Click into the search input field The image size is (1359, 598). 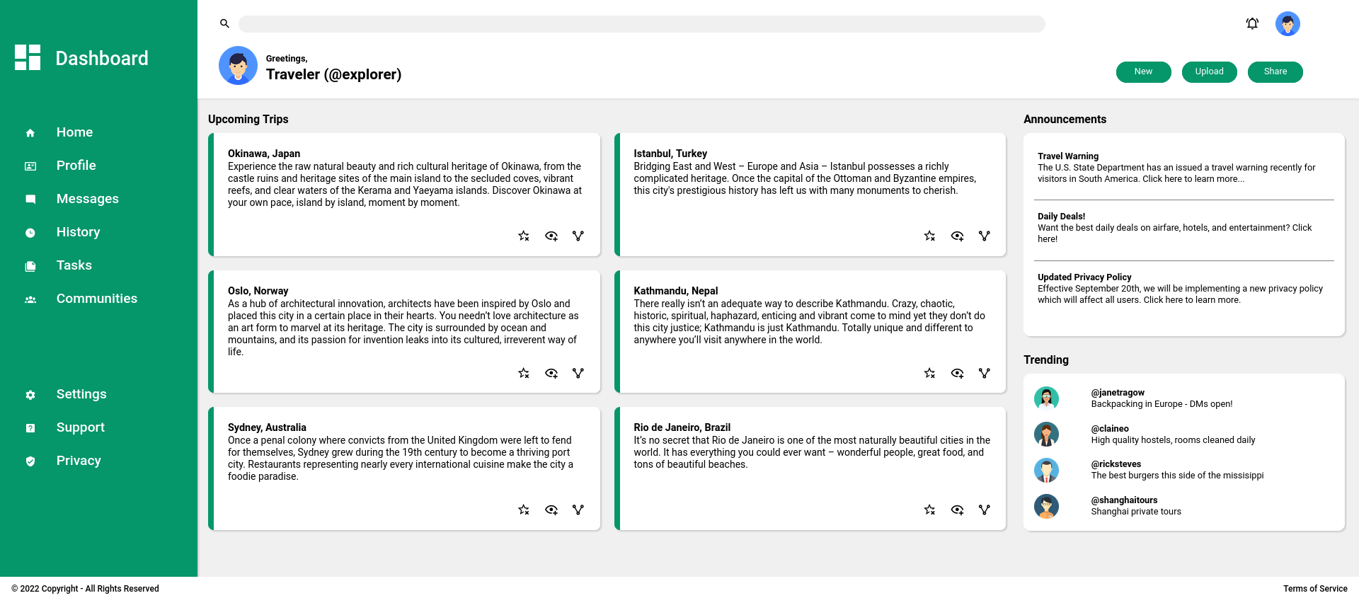coord(642,24)
